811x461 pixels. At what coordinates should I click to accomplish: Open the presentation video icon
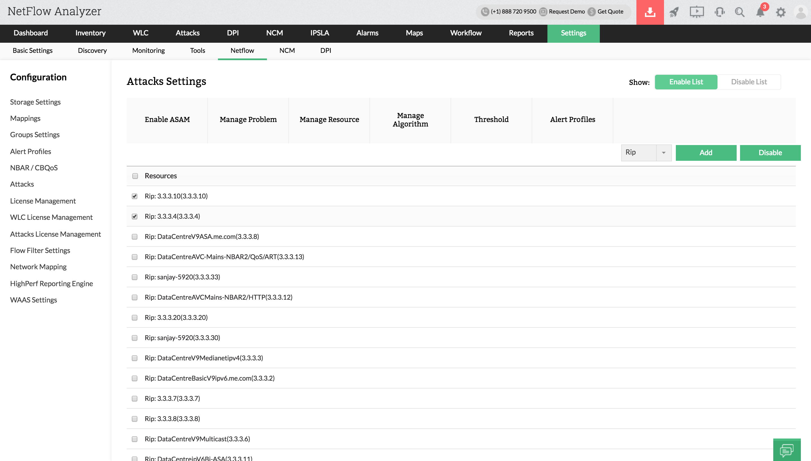tap(696, 12)
